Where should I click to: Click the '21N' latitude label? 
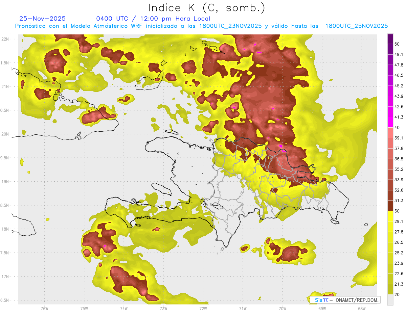click(5, 86)
